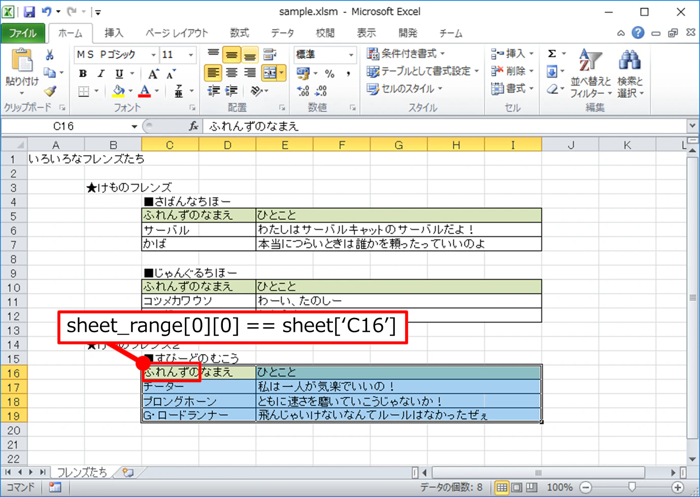700x497 pixels.
Task: Expand the formula bar
Action: (692, 125)
